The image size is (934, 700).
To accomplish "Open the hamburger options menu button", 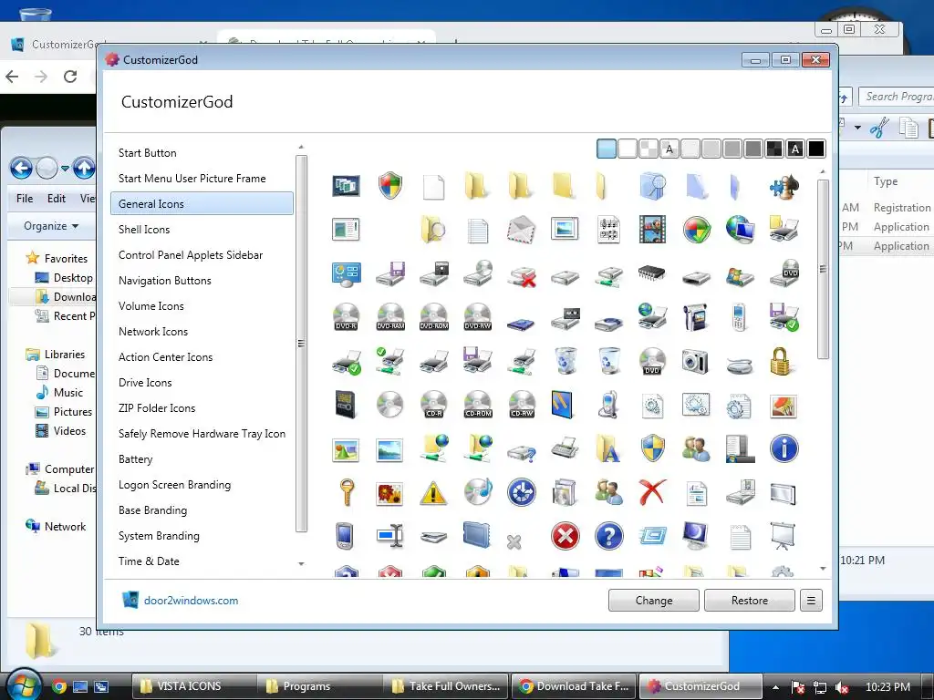I will coord(811,601).
